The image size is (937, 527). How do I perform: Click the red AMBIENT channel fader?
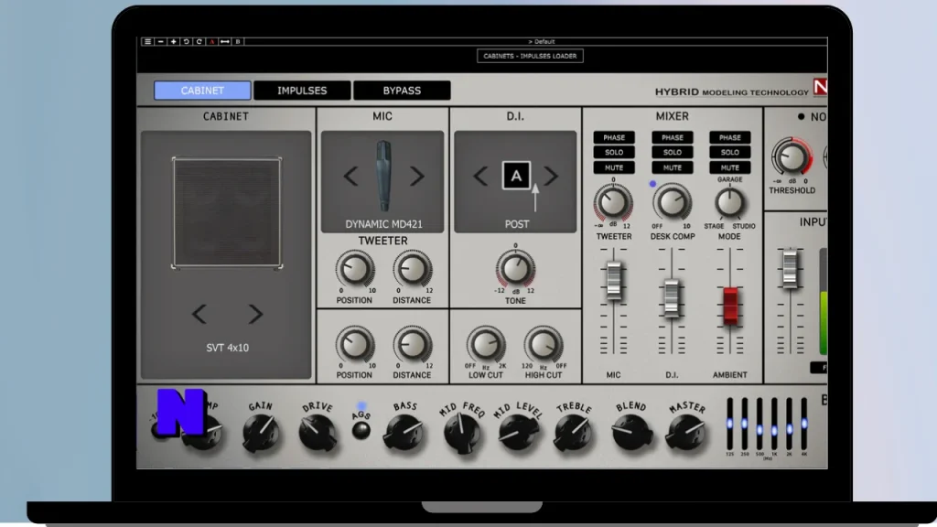pyautogui.click(x=730, y=307)
